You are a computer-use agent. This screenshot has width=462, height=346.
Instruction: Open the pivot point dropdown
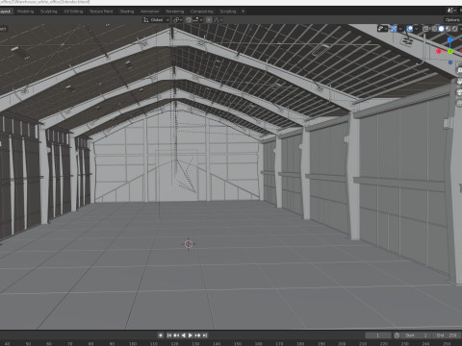(178, 20)
